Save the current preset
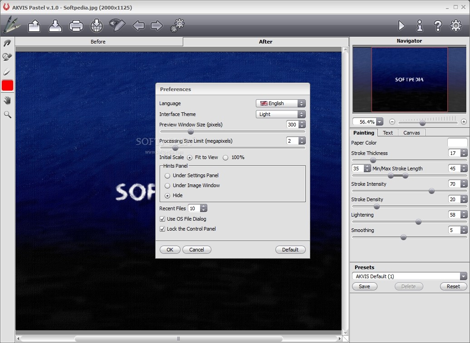This screenshot has height=343, width=470. (364, 286)
